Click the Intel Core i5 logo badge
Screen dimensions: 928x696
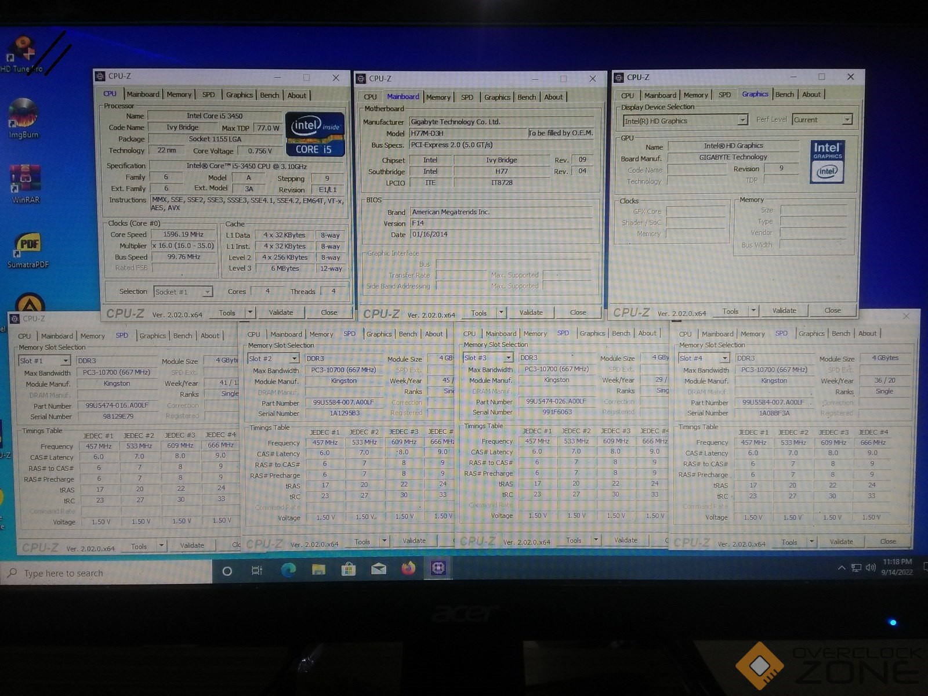pyautogui.click(x=316, y=135)
